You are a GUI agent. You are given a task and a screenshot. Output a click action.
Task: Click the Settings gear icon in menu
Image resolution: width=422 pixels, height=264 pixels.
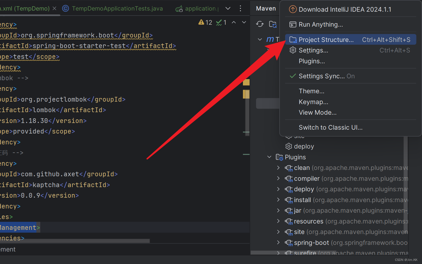coord(293,50)
